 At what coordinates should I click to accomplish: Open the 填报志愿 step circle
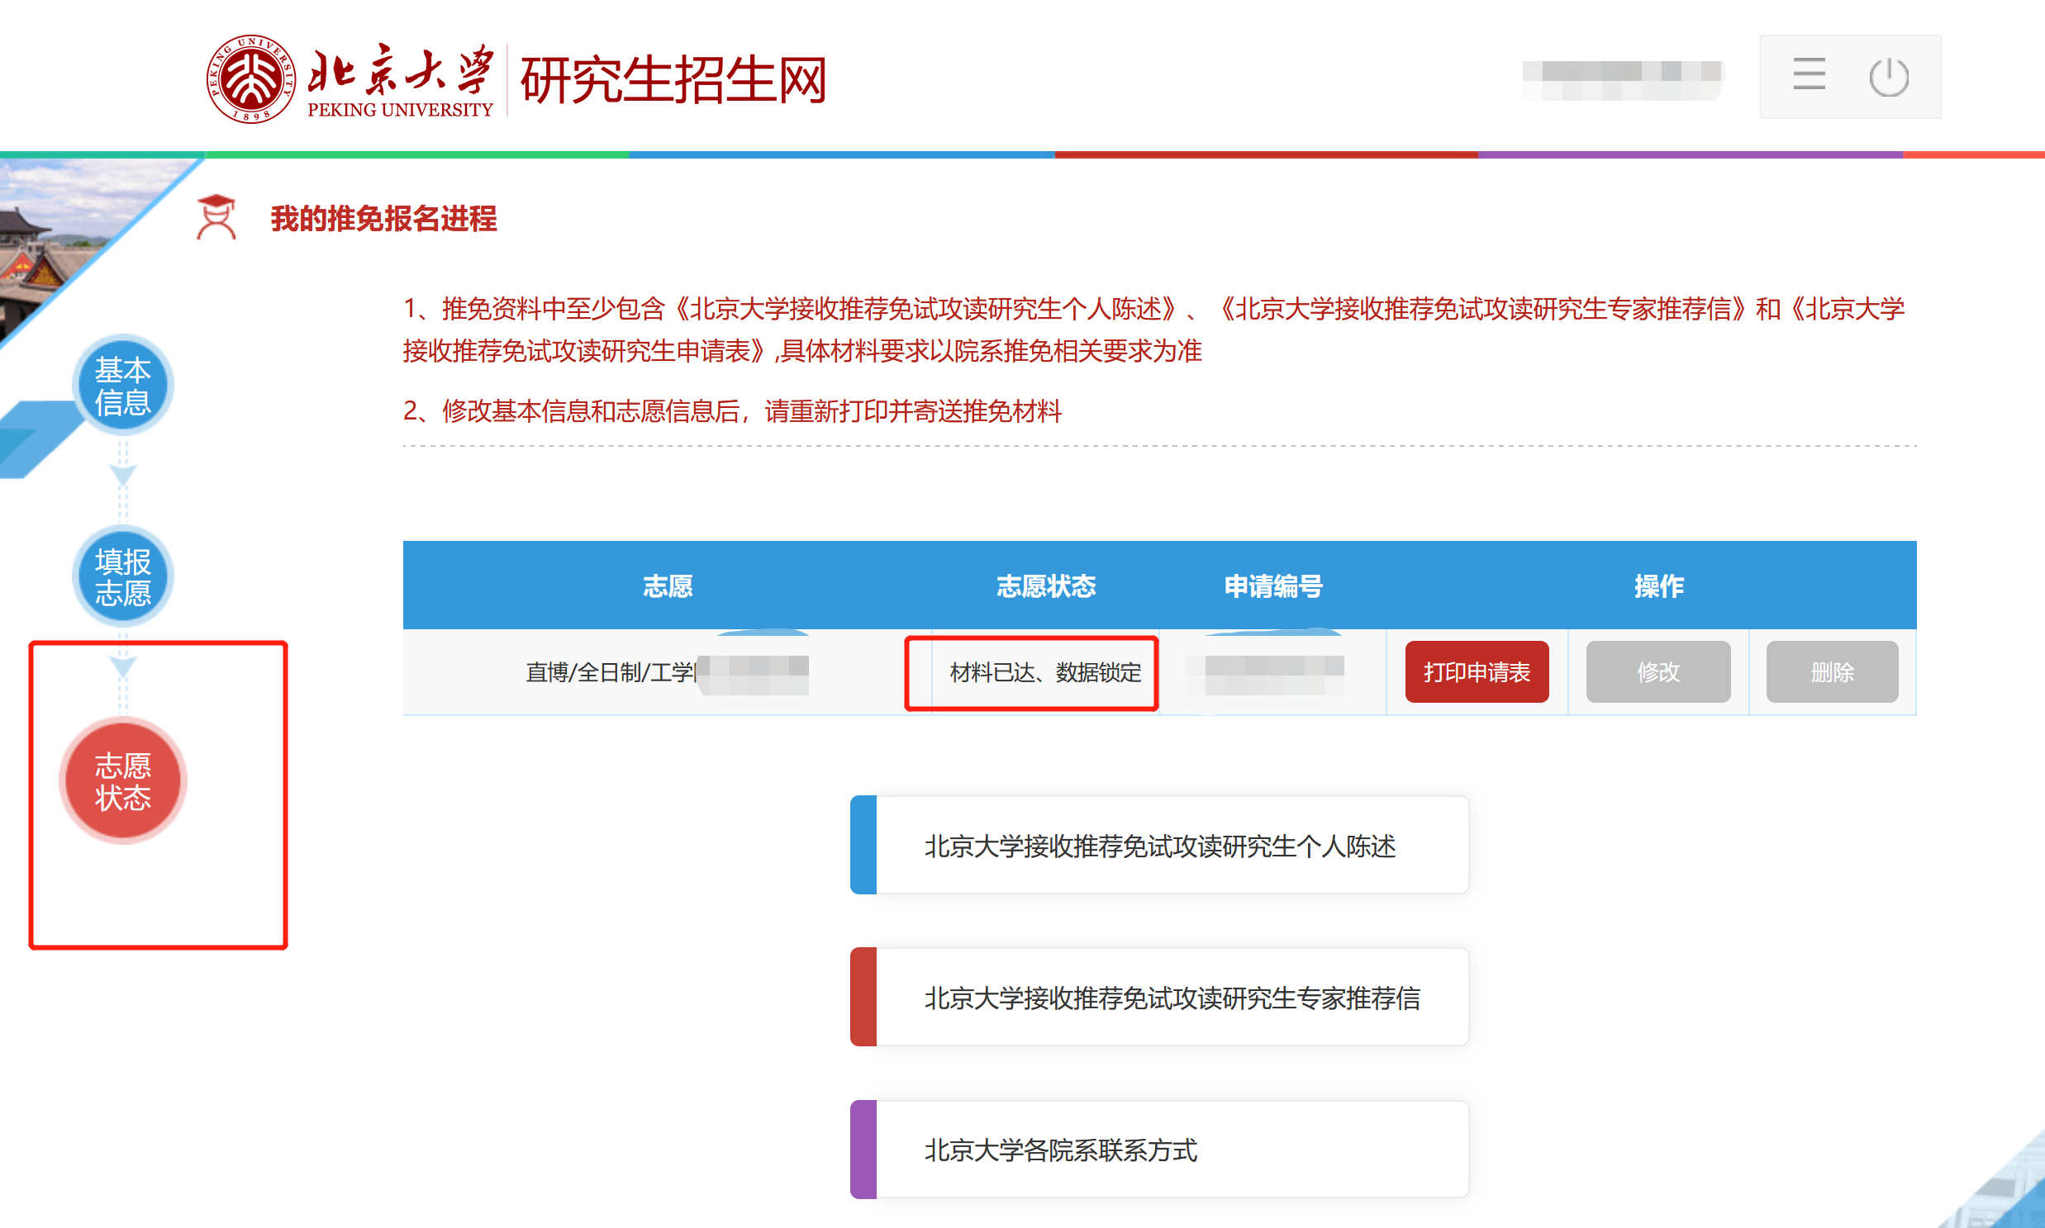122,576
